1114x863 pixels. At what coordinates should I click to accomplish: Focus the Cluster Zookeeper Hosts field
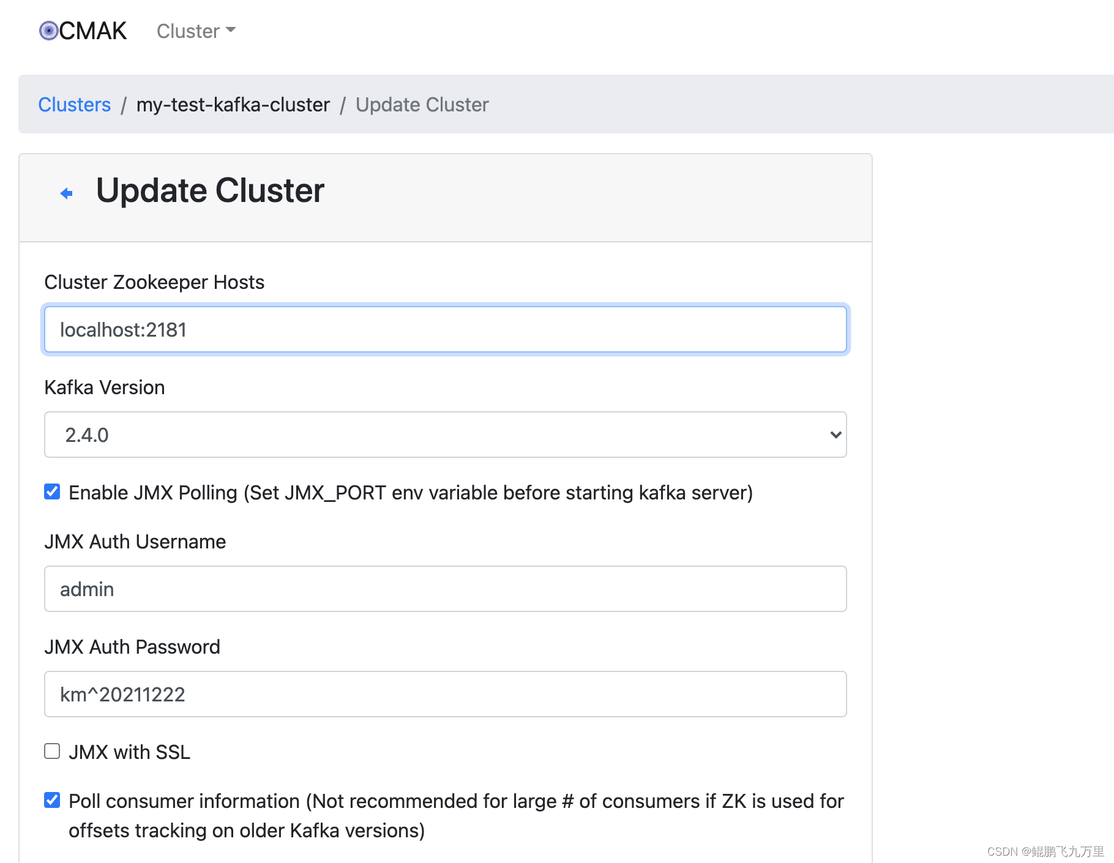click(446, 330)
